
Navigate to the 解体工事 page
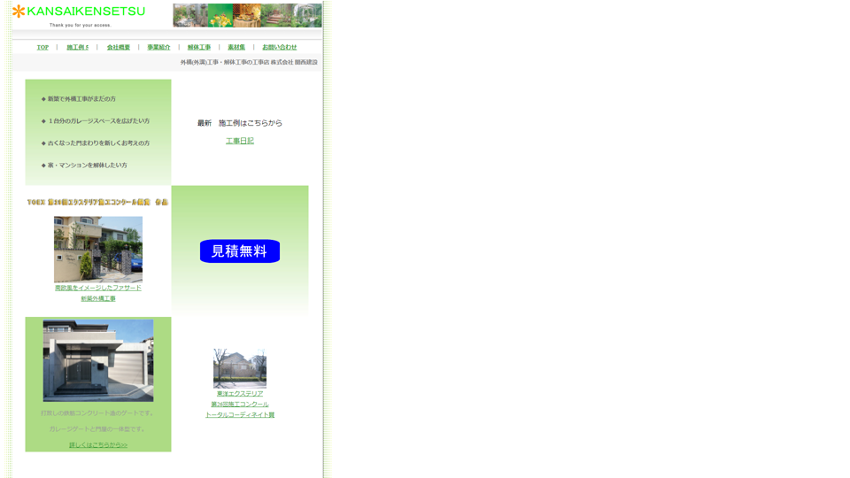coord(199,48)
